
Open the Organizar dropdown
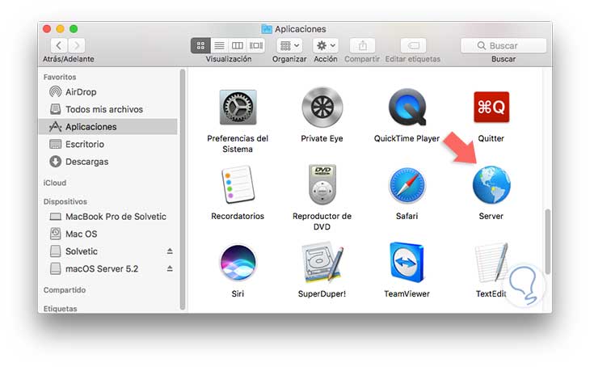tap(289, 45)
